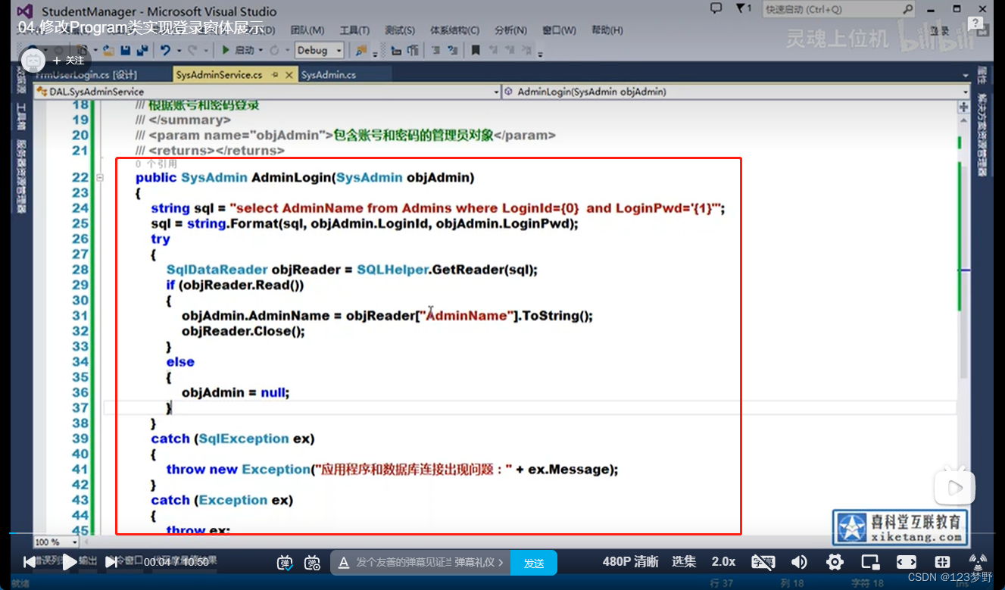Viewport: 1005px width, 590px height.
Task: Toggle bookmark using the bookmark icon
Action: (476, 50)
